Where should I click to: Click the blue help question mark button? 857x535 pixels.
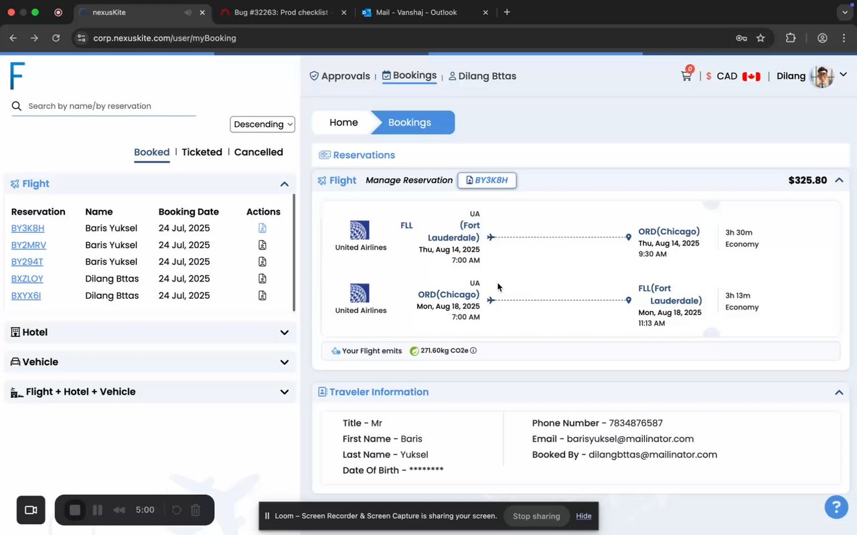(836, 507)
